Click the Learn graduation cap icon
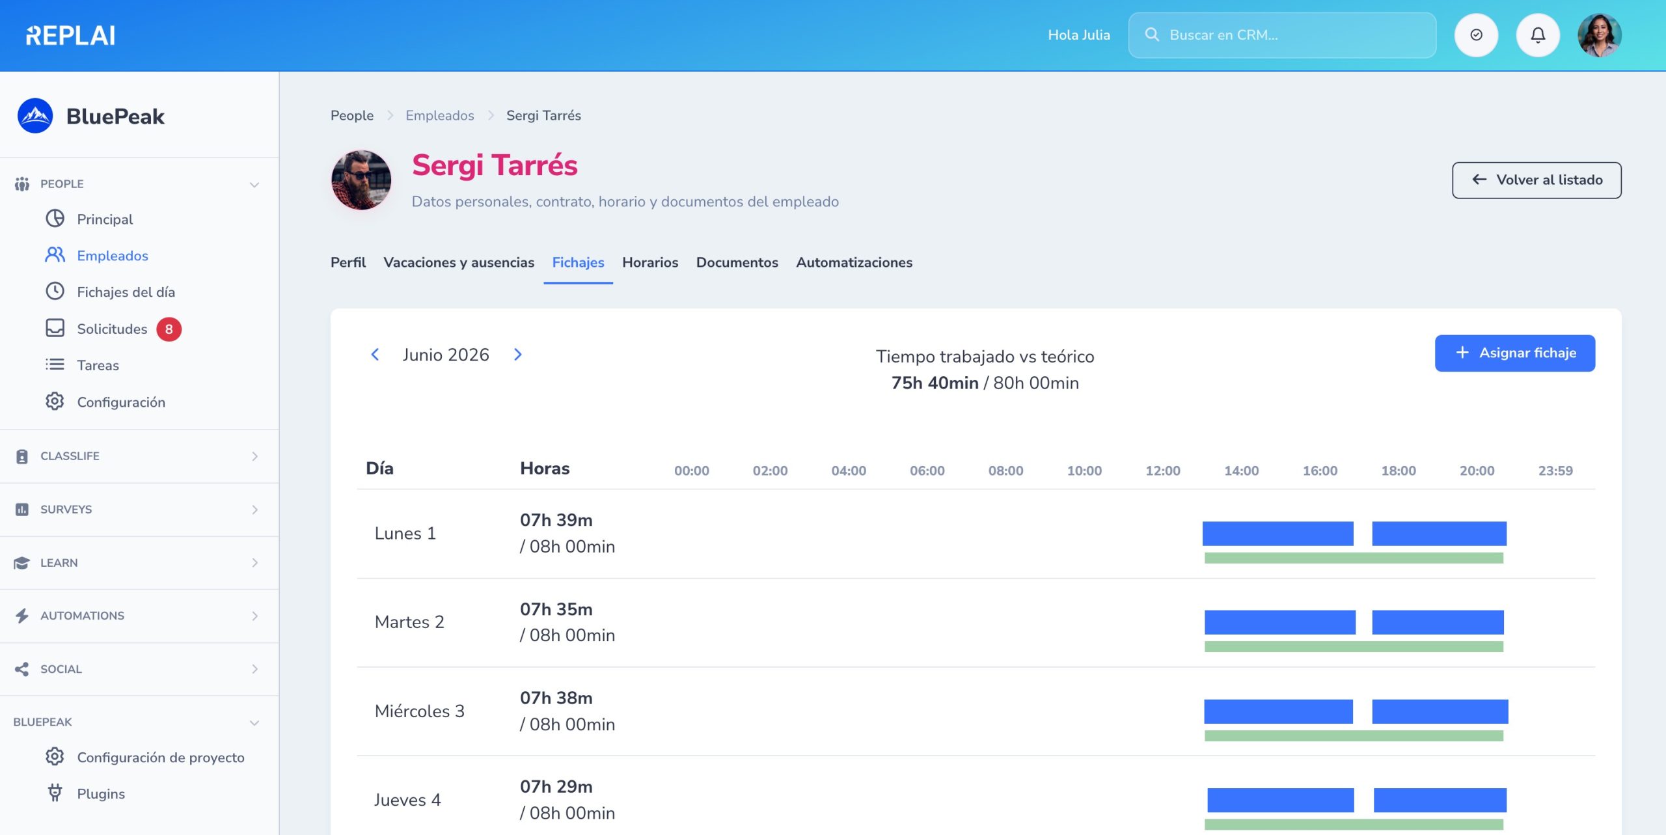The image size is (1666, 835). coord(22,563)
